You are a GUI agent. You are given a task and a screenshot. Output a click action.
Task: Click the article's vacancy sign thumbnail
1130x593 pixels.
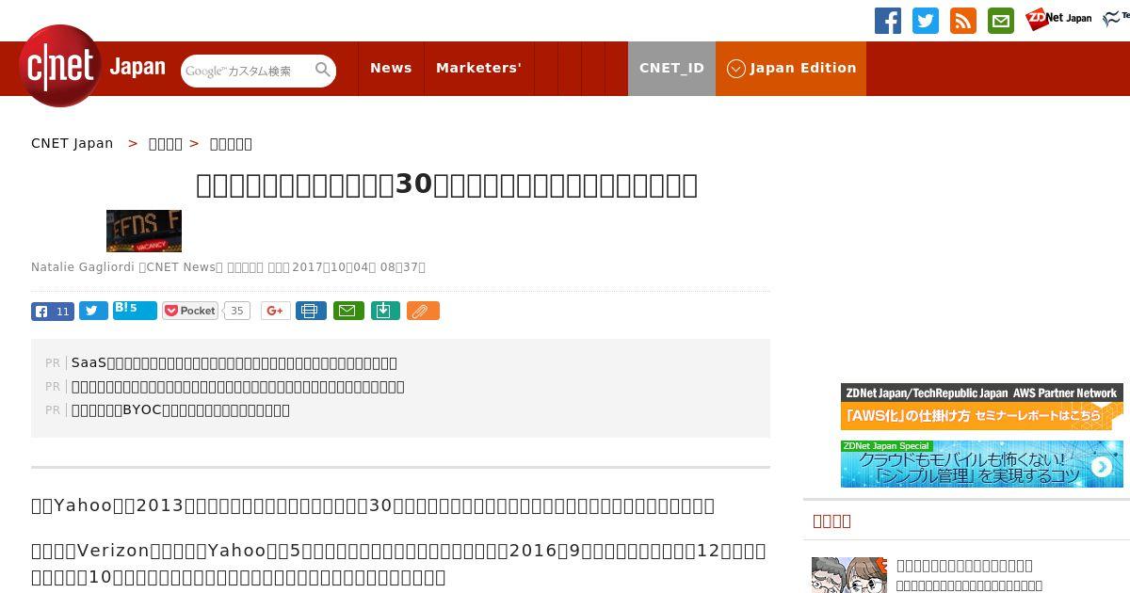[x=144, y=231]
